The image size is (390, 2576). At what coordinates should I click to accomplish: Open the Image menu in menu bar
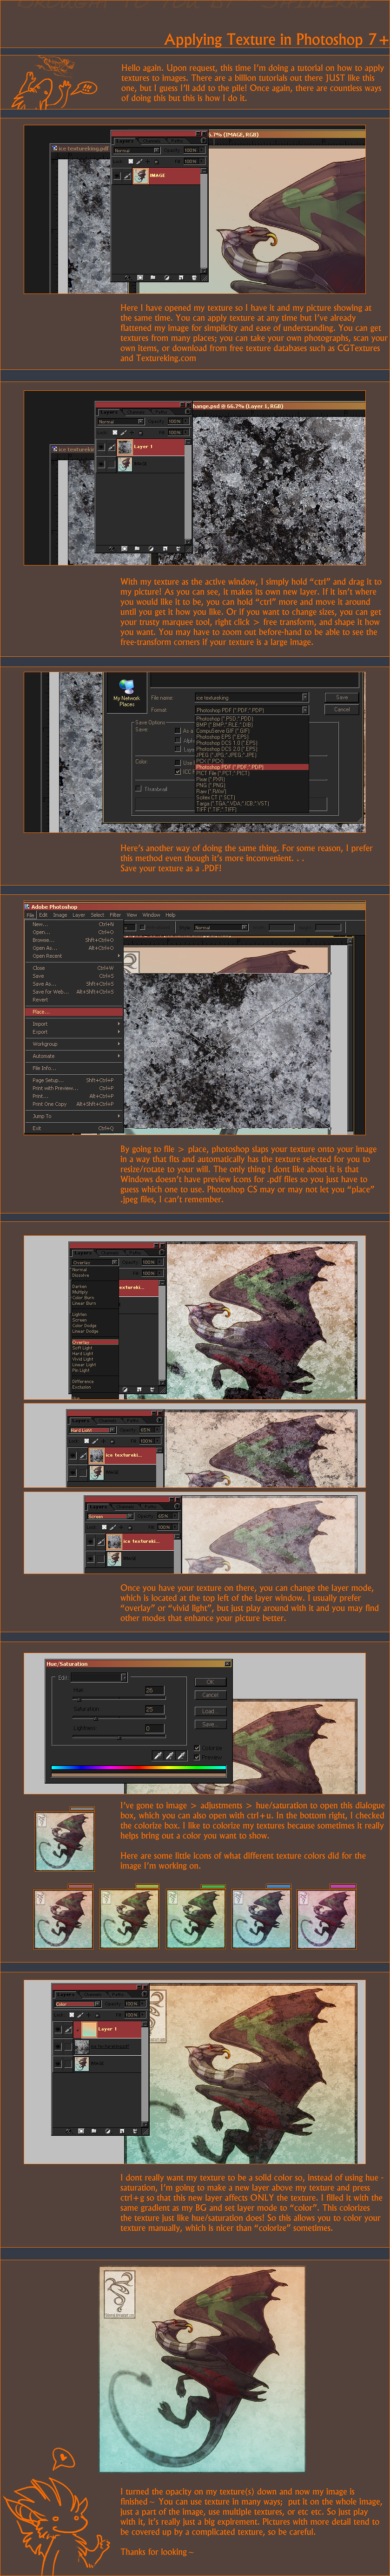[x=60, y=915]
